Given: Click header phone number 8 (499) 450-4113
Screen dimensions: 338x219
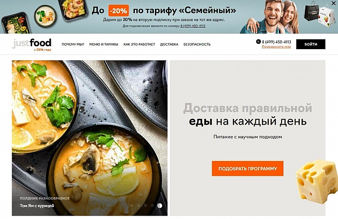Looking at the screenshot, I should [x=276, y=42].
